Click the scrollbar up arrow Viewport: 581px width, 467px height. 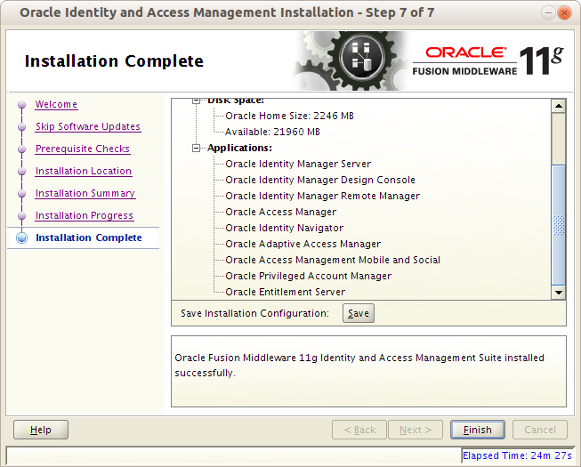coord(559,106)
